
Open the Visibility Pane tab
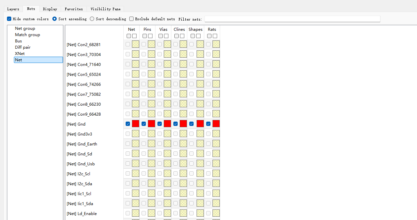[105, 9]
